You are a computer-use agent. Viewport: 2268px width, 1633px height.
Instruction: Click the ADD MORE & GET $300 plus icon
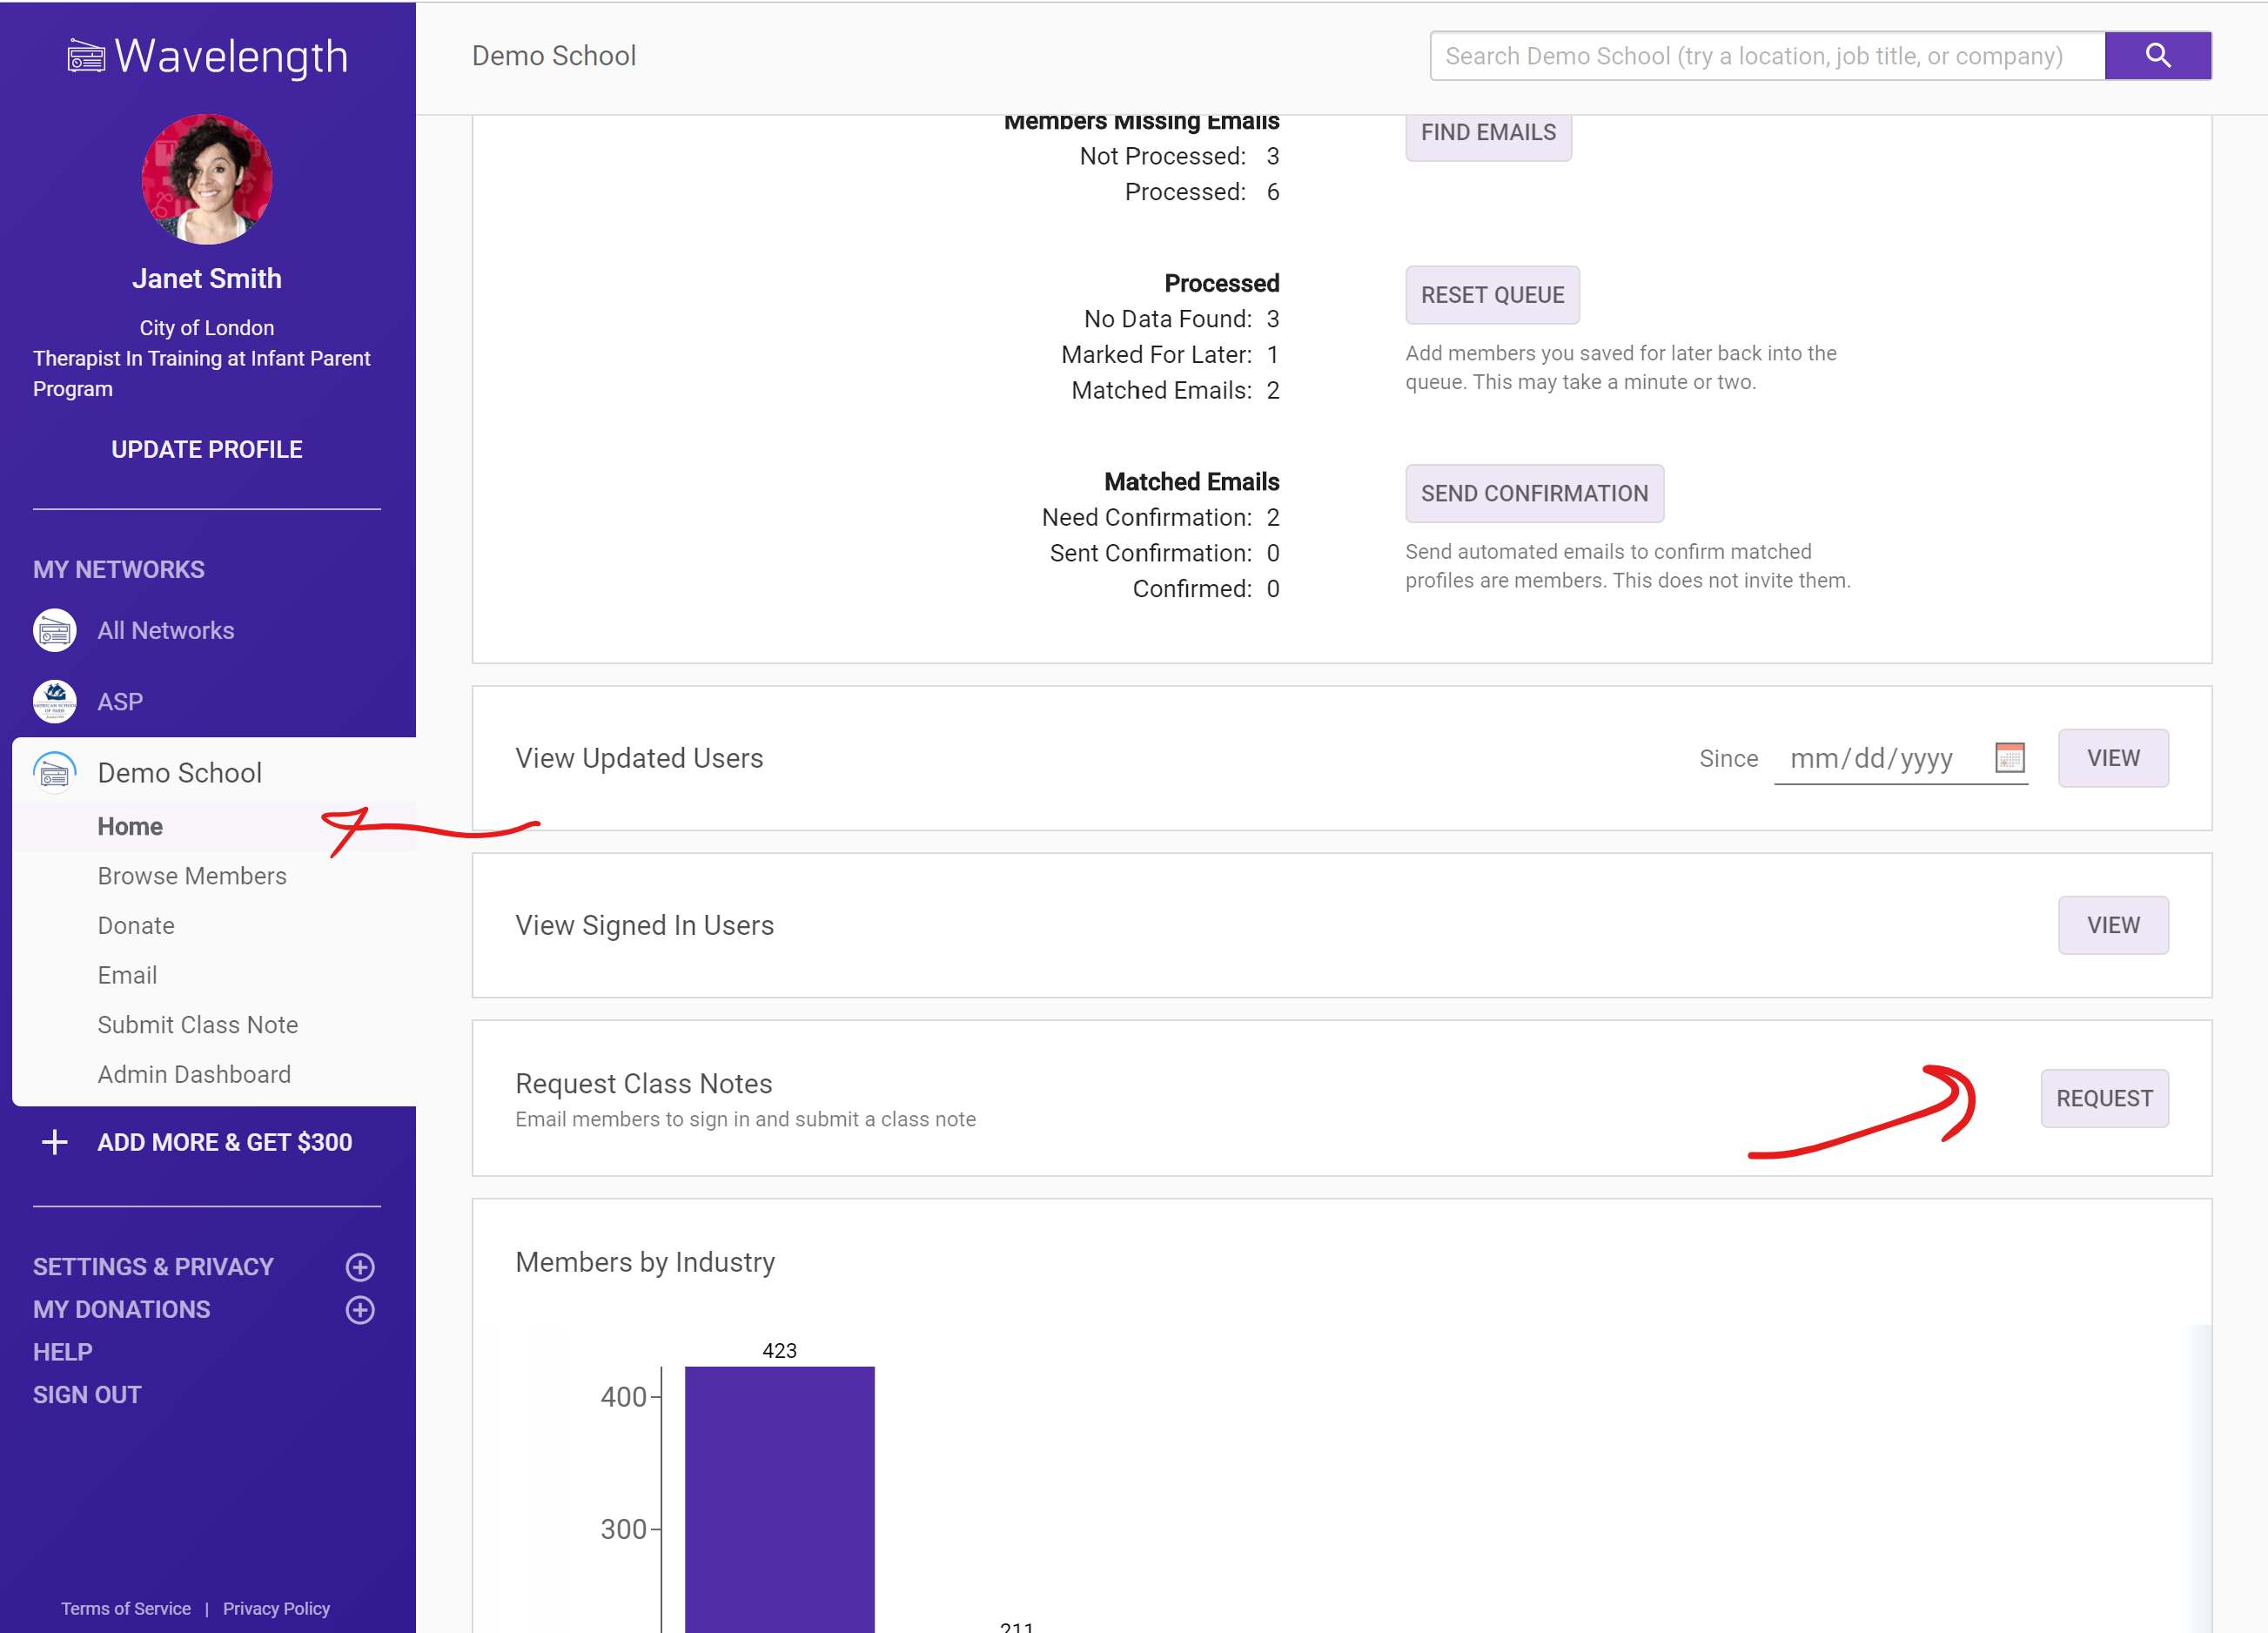coord(55,1143)
